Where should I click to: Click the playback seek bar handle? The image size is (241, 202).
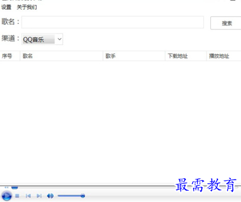pos(15,187)
